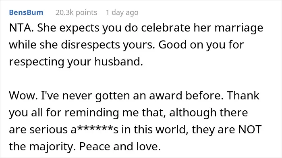This screenshot has height=158, width=282.
Task: Click the phrase Good on you for
Action: 201,45
